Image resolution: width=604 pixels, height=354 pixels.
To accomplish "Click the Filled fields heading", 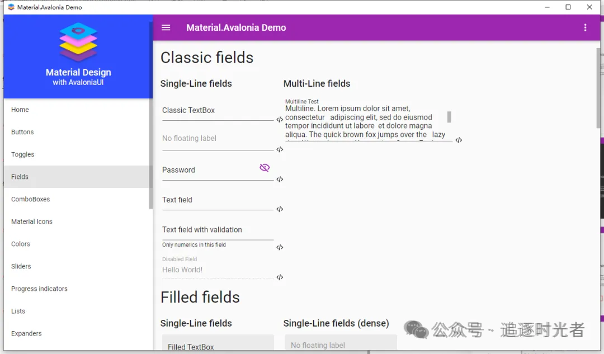I will pyautogui.click(x=200, y=298).
